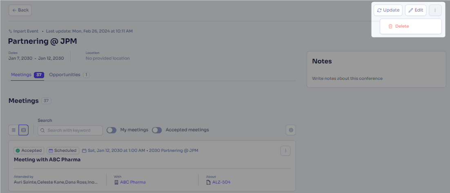This screenshot has width=450, height=193.
Task: Open the ABC Pharma meeting card's options menu
Action: point(285,151)
